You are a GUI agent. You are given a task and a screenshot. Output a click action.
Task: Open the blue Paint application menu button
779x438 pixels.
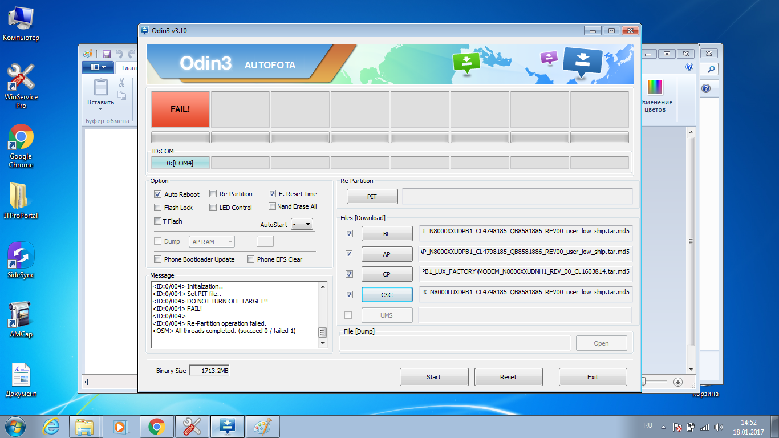click(98, 67)
